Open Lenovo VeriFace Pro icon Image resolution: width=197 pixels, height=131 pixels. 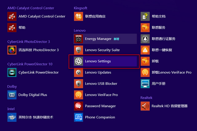[x=78, y=95]
